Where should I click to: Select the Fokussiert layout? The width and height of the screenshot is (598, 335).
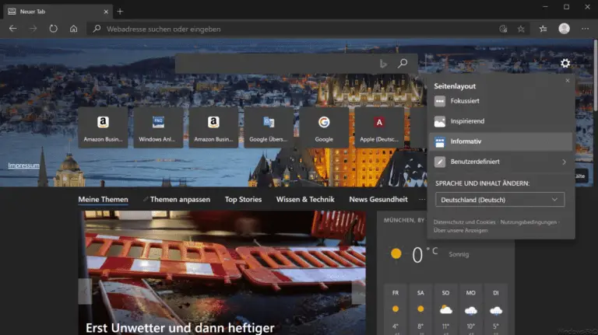[501, 101]
